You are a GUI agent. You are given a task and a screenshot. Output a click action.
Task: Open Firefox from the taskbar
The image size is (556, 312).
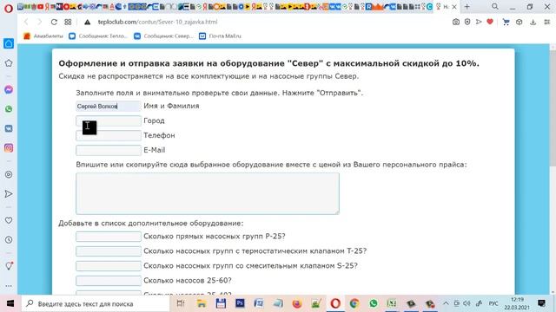pos(297,303)
